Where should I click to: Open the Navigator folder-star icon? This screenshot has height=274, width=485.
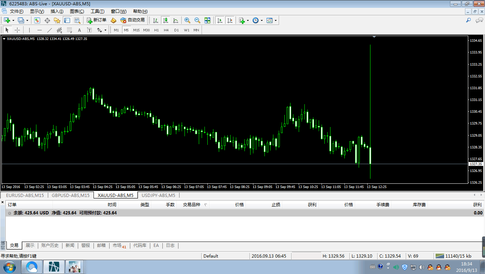57,20
